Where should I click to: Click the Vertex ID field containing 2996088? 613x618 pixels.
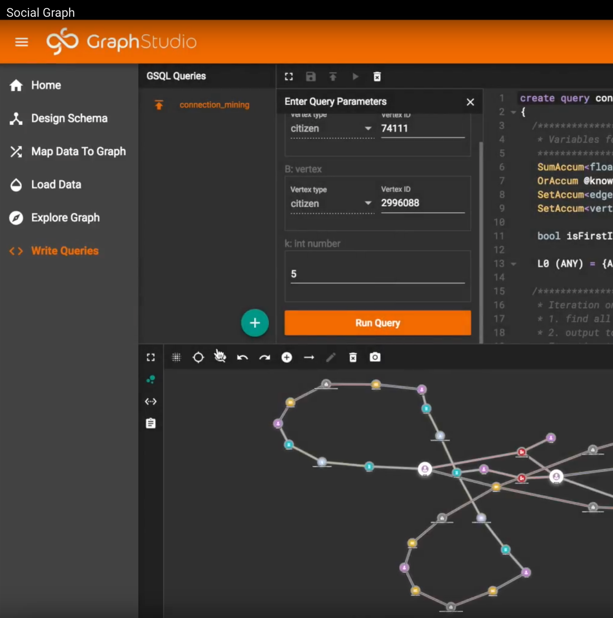tap(423, 203)
